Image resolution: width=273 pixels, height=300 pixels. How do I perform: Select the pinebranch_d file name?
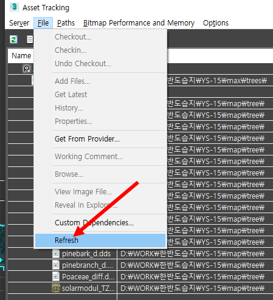coord(88,265)
